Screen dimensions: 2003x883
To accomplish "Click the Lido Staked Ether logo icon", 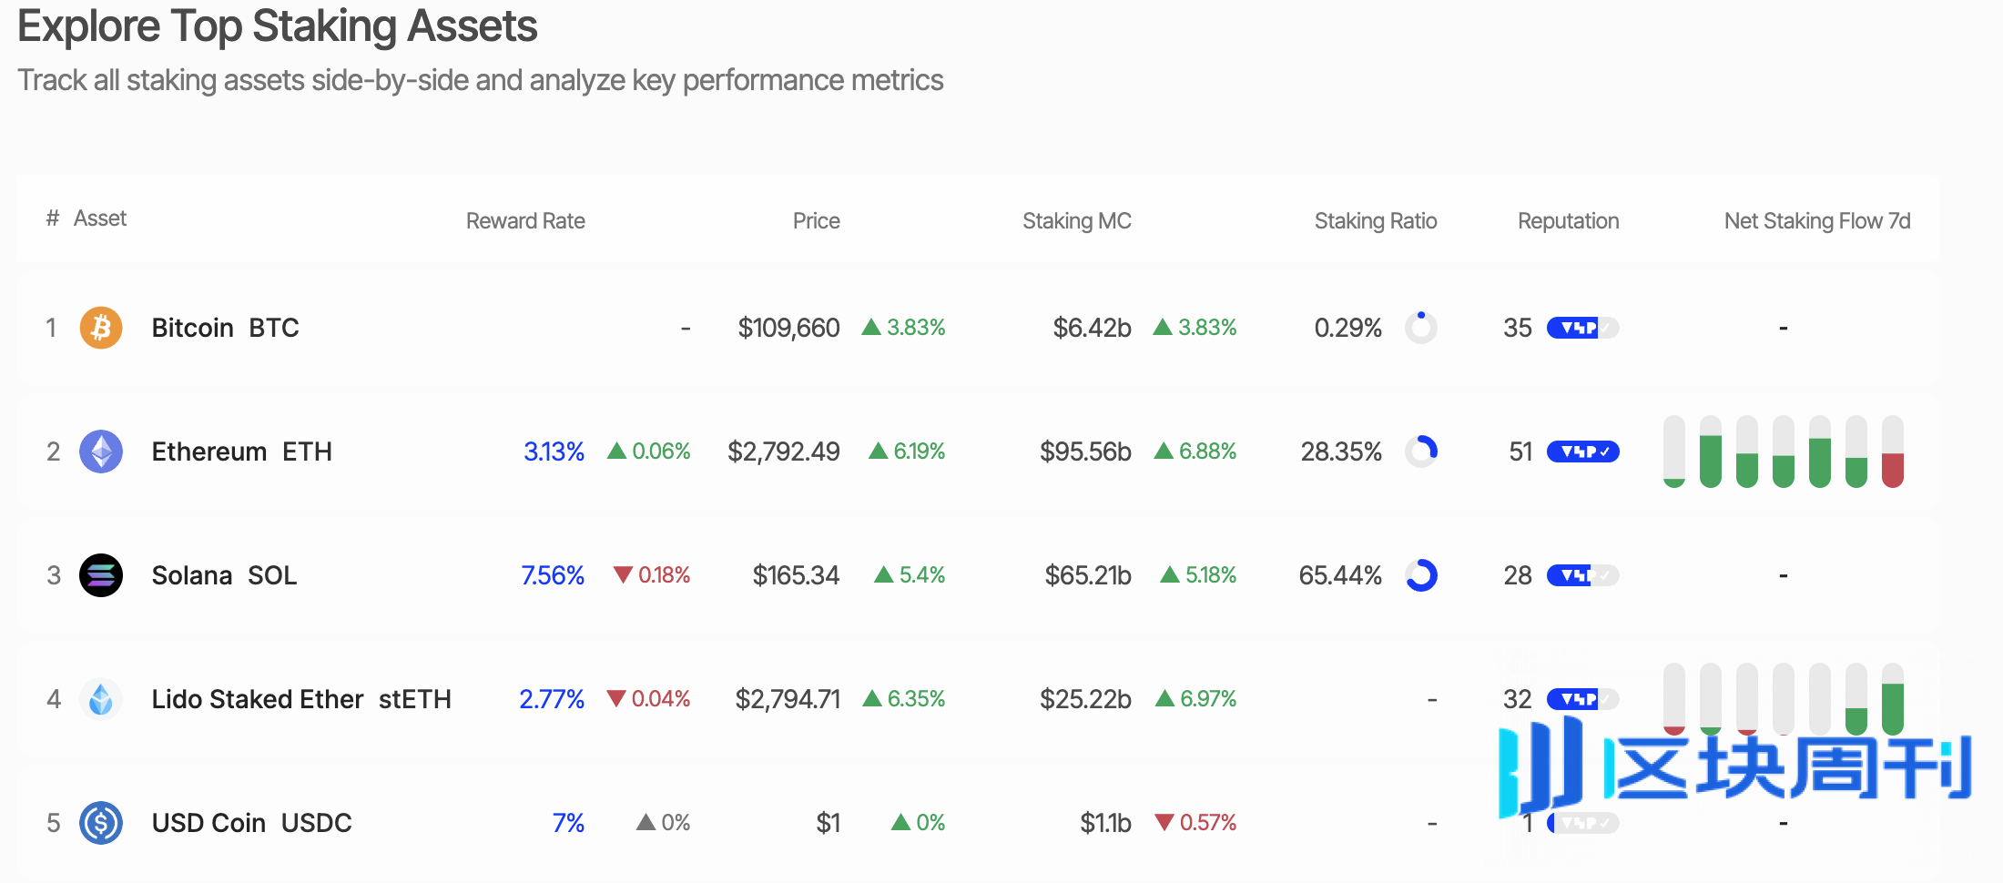I will click(x=101, y=699).
